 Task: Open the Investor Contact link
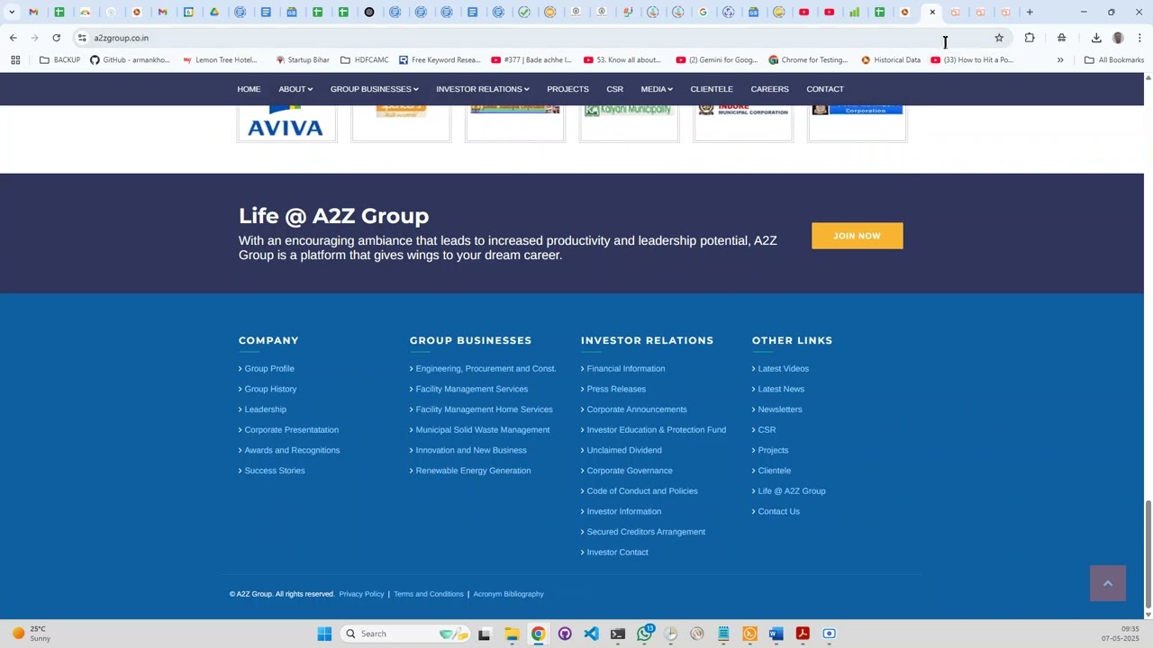coord(618,553)
